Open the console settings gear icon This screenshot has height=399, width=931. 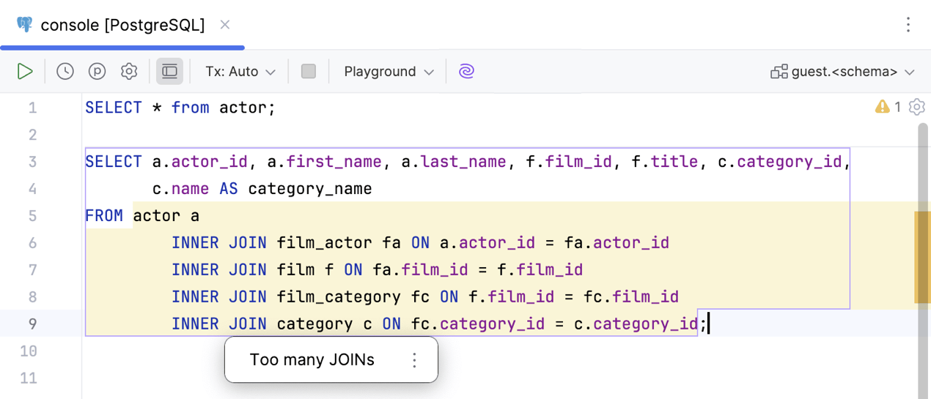click(129, 71)
